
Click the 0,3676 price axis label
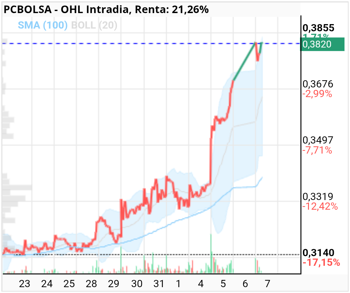tap(318, 84)
